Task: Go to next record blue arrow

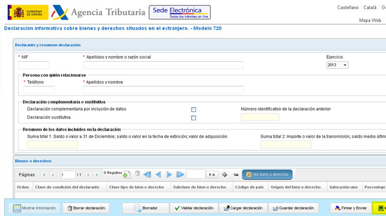Action: [169, 174]
